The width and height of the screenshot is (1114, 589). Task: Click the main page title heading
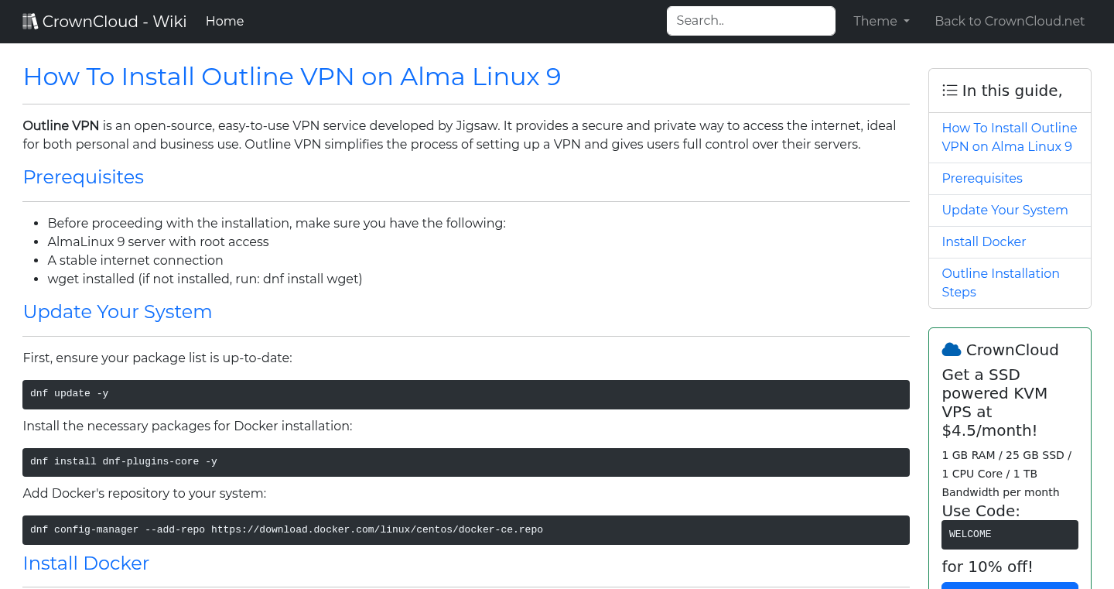292,77
